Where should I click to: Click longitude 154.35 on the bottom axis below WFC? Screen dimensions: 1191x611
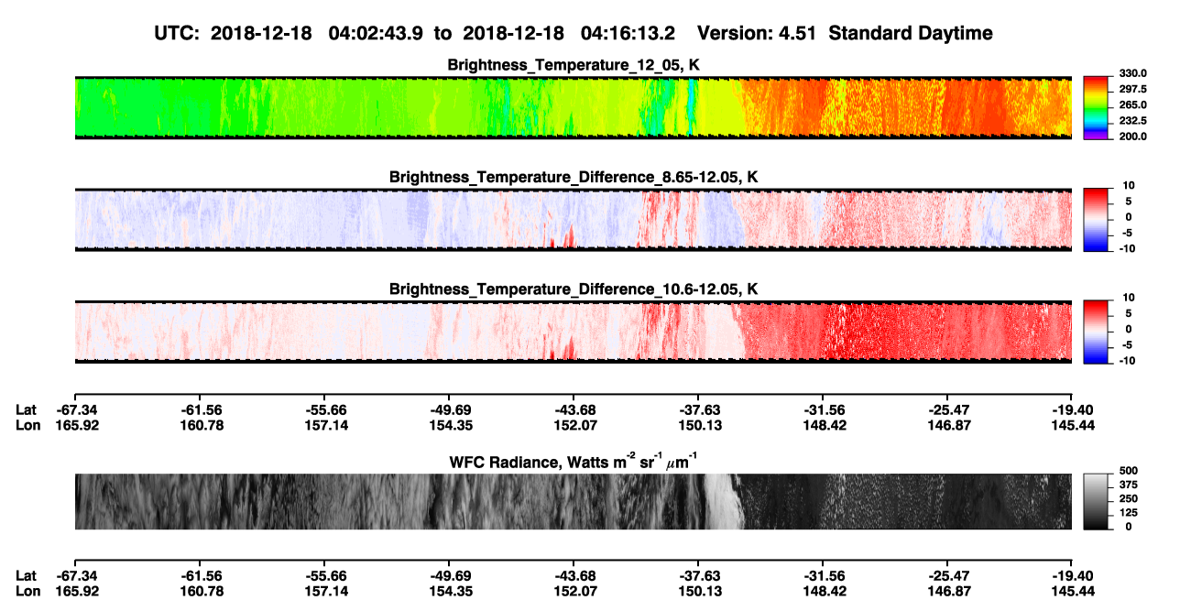tap(448, 591)
